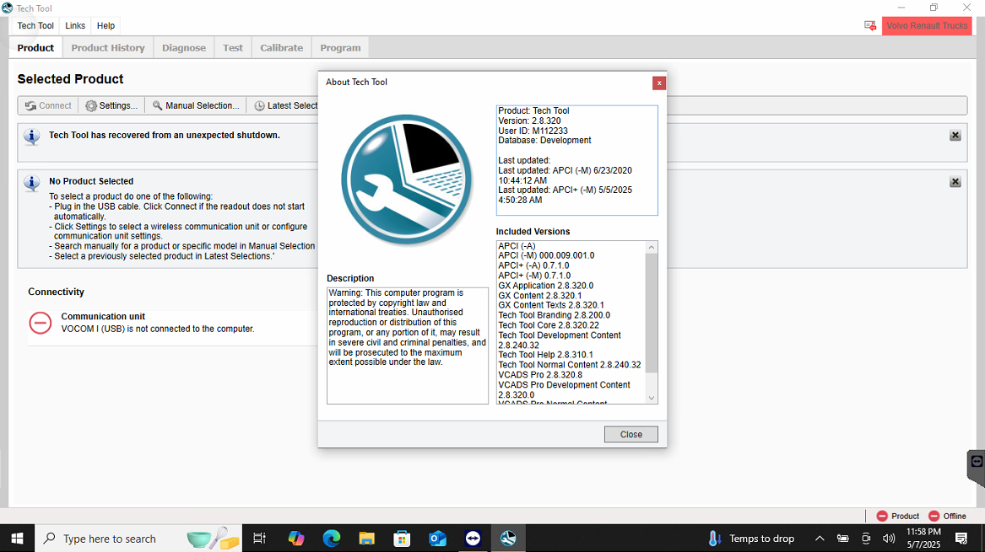This screenshot has height=552, width=985.
Task: Select the Product tab
Action: coord(35,48)
